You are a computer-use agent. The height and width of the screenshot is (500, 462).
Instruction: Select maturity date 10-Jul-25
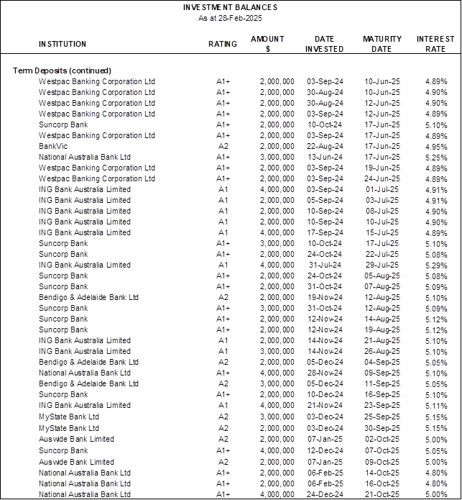382,222
